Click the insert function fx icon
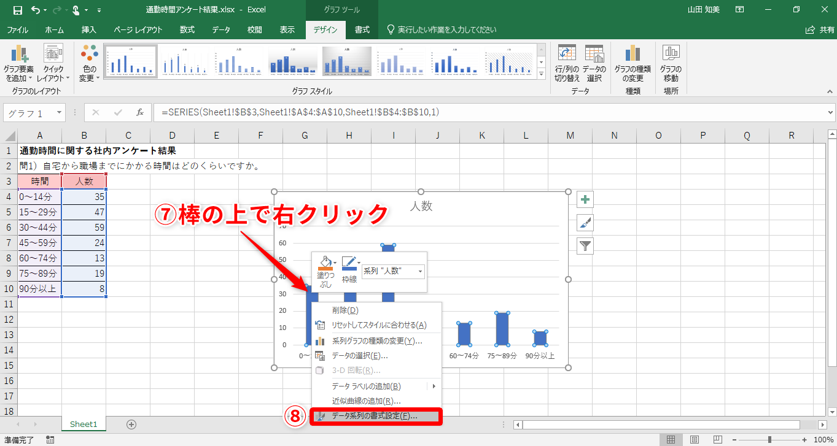 pyautogui.click(x=140, y=112)
